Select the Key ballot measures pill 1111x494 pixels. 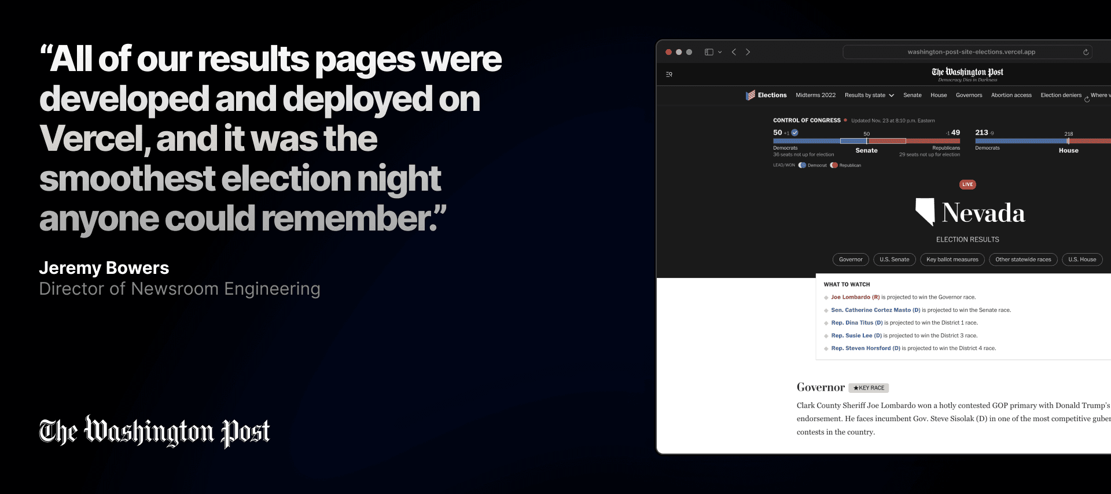pos(952,259)
